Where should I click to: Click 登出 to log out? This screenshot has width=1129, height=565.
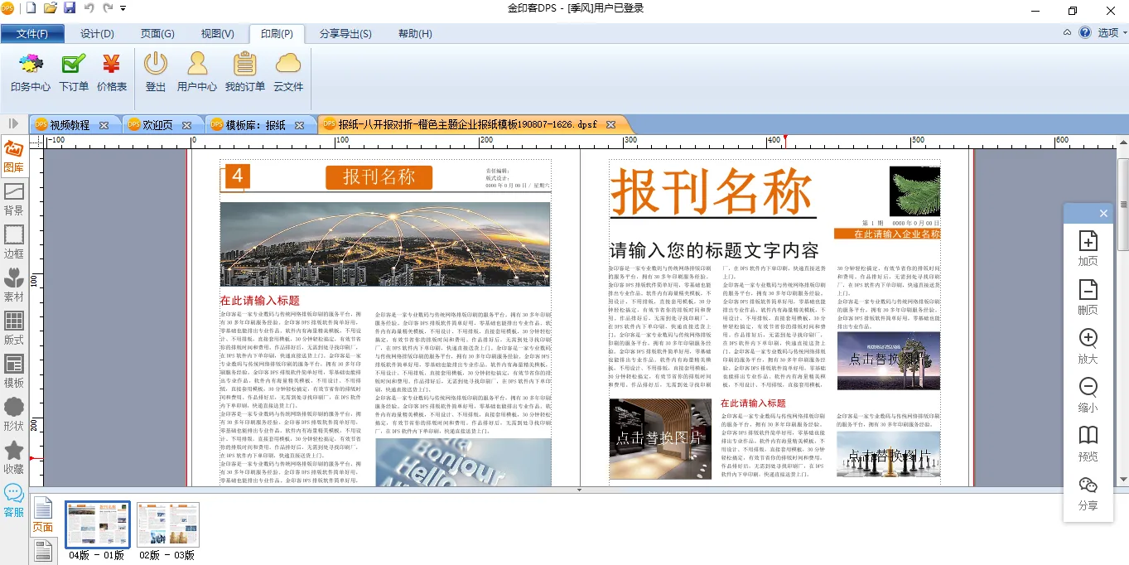(x=156, y=70)
